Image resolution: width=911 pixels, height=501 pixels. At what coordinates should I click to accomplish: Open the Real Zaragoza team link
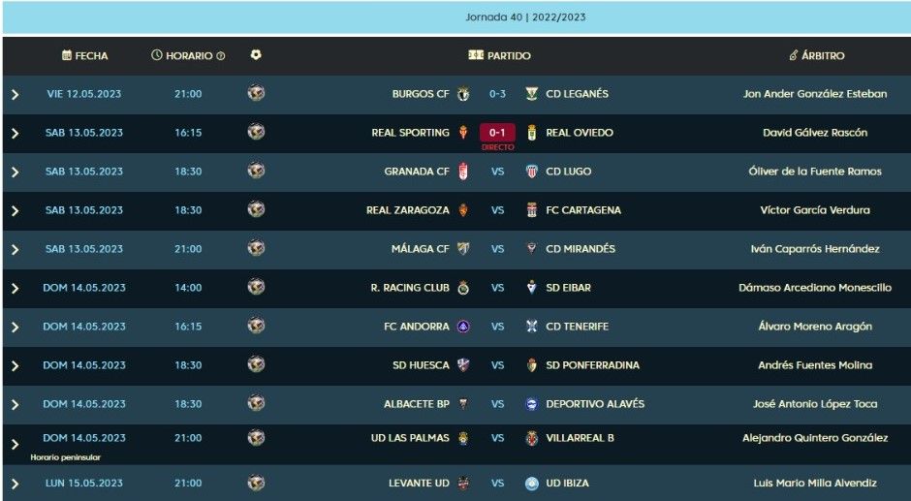point(407,210)
